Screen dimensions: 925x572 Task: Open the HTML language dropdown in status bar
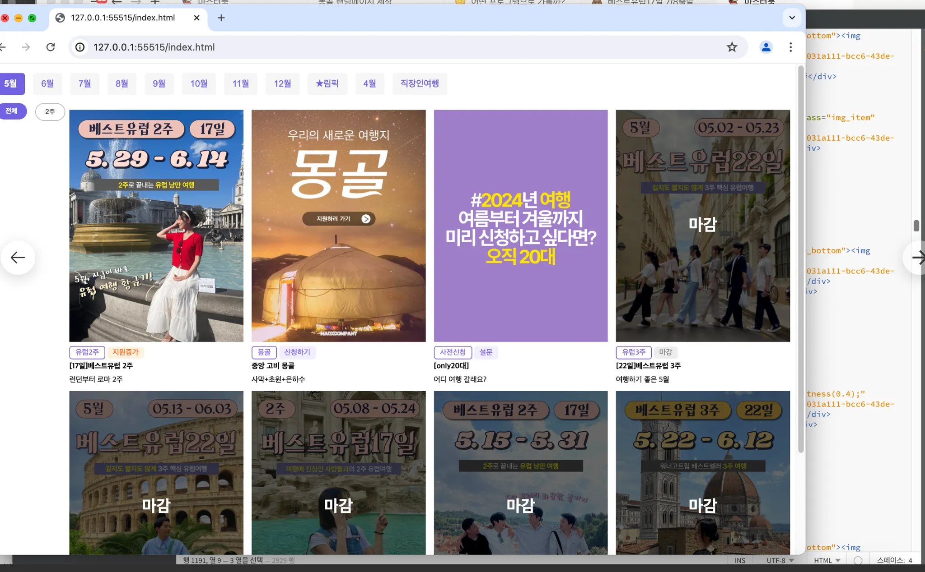[827, 560]
